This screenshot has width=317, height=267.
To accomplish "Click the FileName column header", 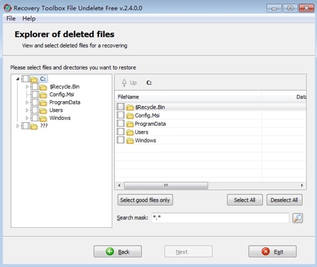I will point(188,97).
